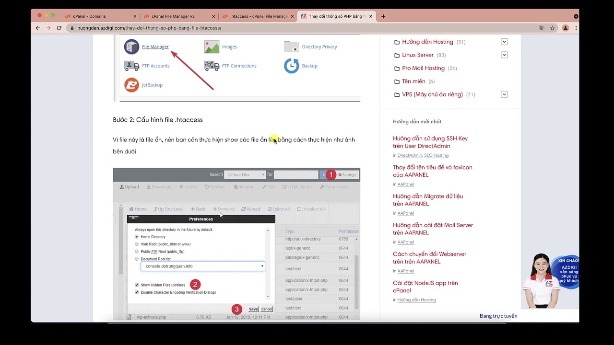614x345 pixels.
Task: Open the Pro Mail Hosting category link
Action: tap(423, 68)
